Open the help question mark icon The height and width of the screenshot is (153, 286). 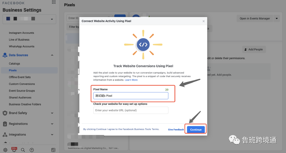coord(31,150)
